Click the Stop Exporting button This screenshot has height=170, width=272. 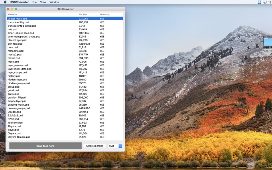(95, 146)
